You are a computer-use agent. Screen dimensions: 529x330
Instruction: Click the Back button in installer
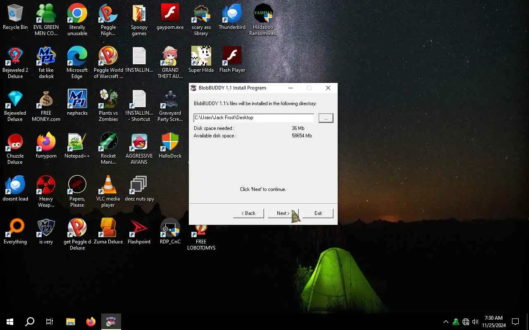tap(248, 213)
